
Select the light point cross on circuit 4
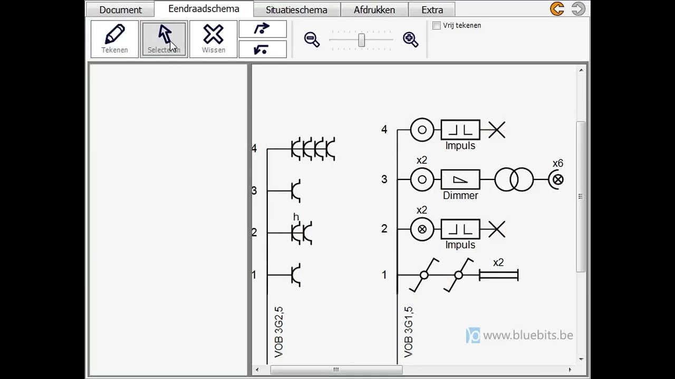point(497,130)
